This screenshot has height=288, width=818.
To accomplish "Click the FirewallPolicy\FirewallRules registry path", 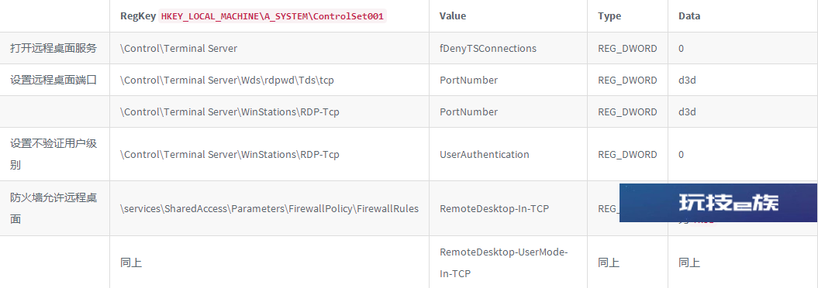I will click(x=269, y=209).
